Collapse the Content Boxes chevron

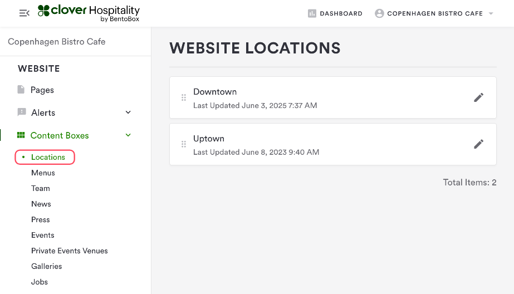128,135
